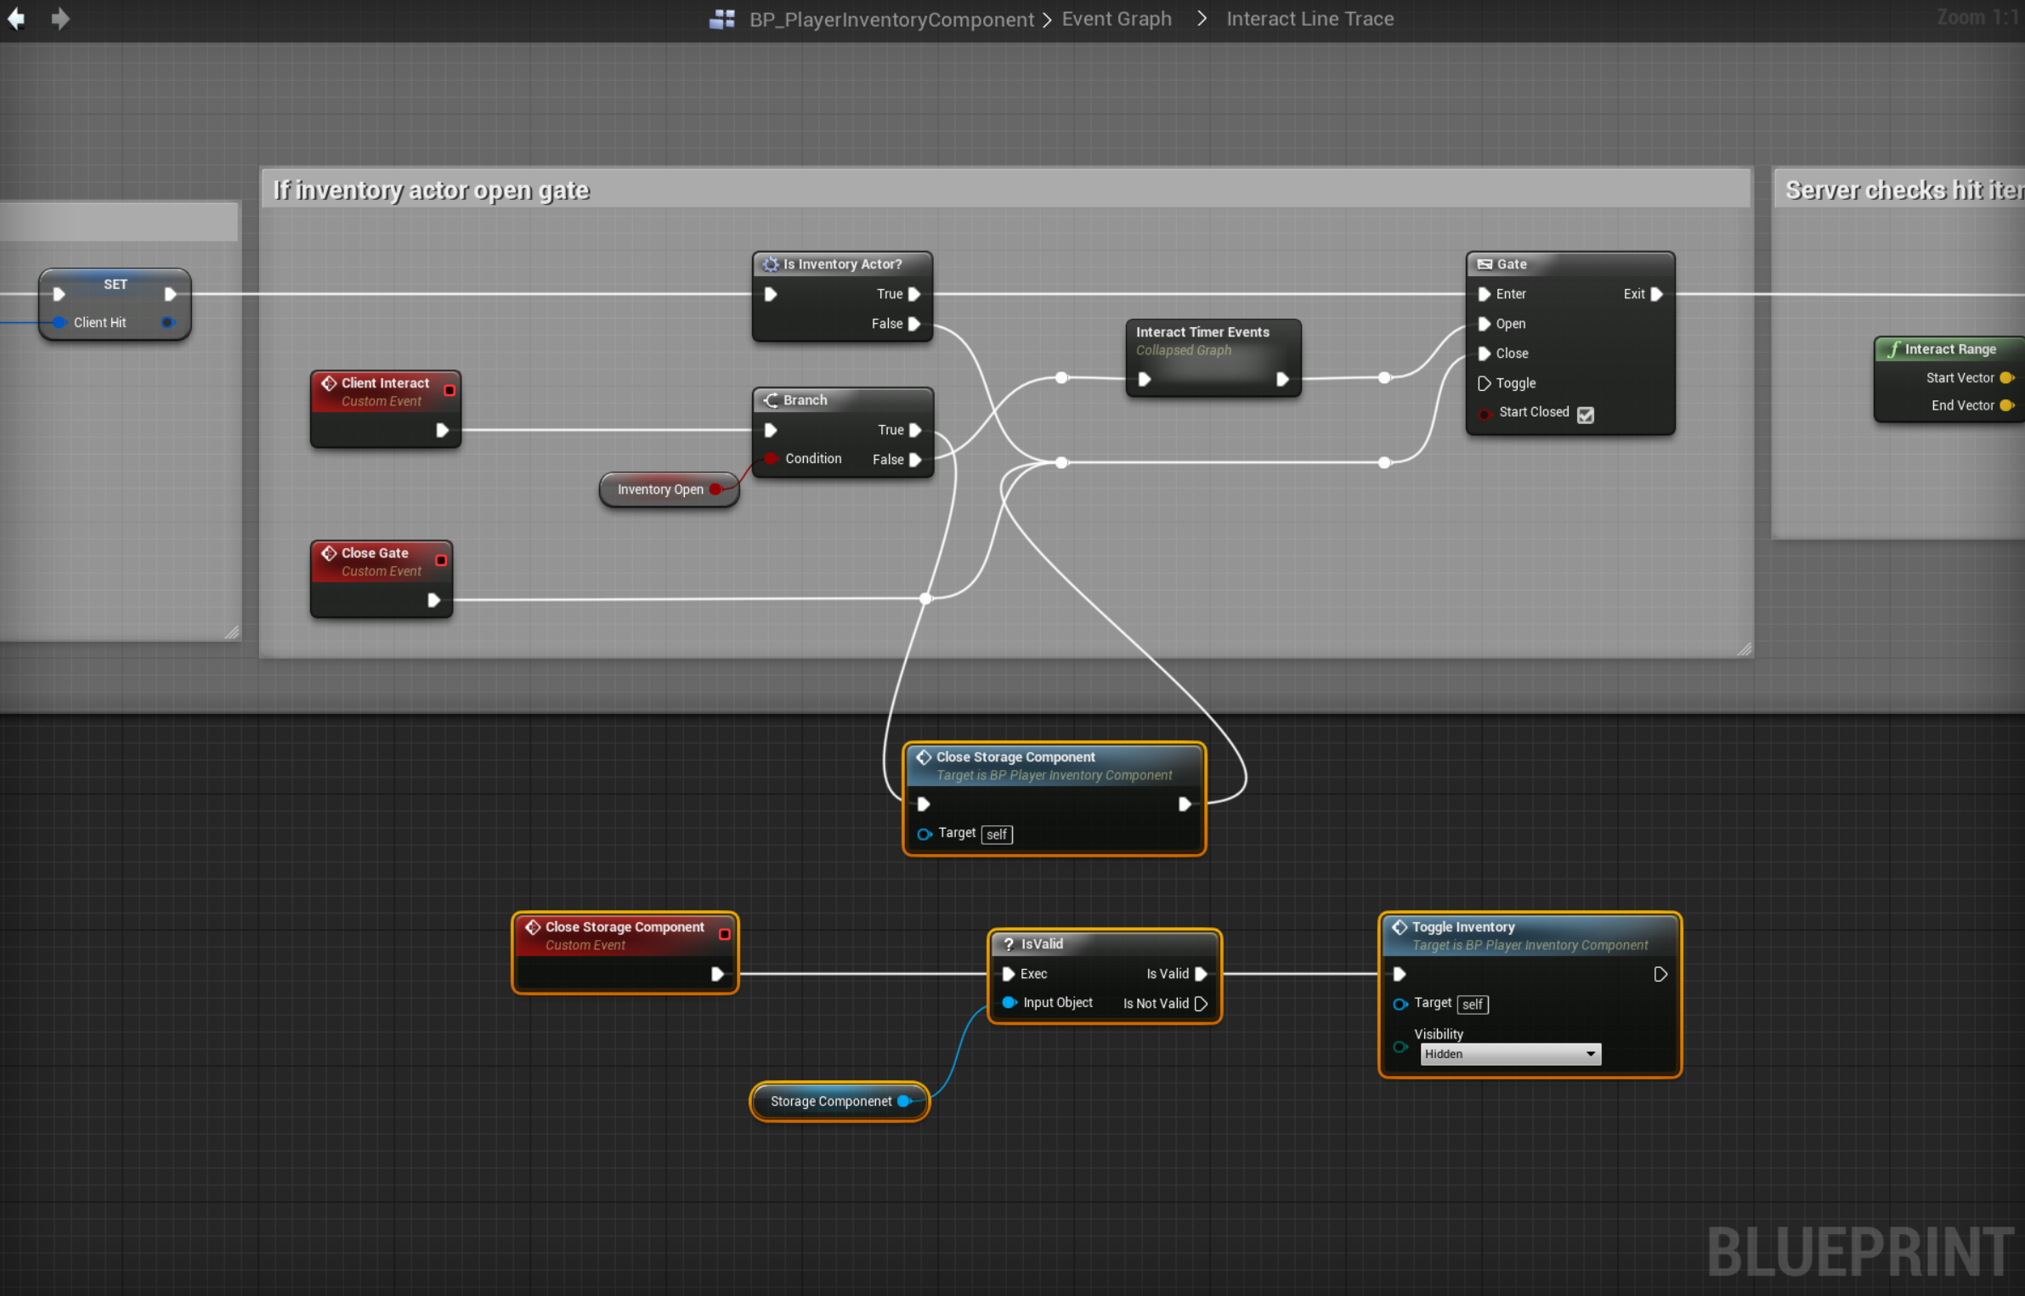Image resolution: width=2025 pixels, height=1296 pixels.
Task: Click the Branch node header icon
Action: (x=770, y=400)
